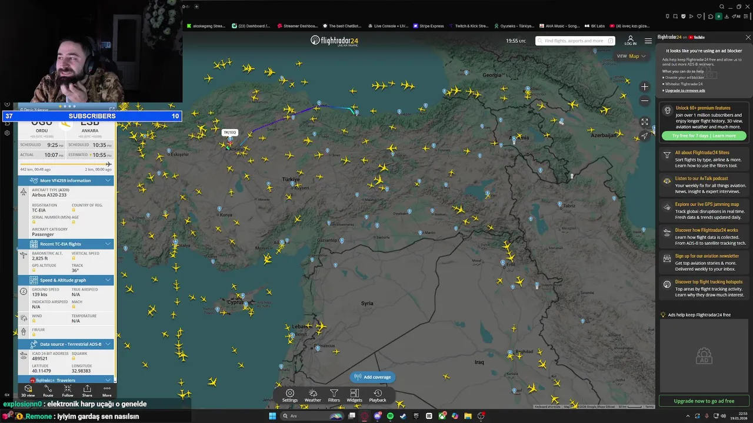The width and height of the screenshot is (753, 423).
Task: Click the Keyboard shortcuts map link
Action: tap(548, 407)
